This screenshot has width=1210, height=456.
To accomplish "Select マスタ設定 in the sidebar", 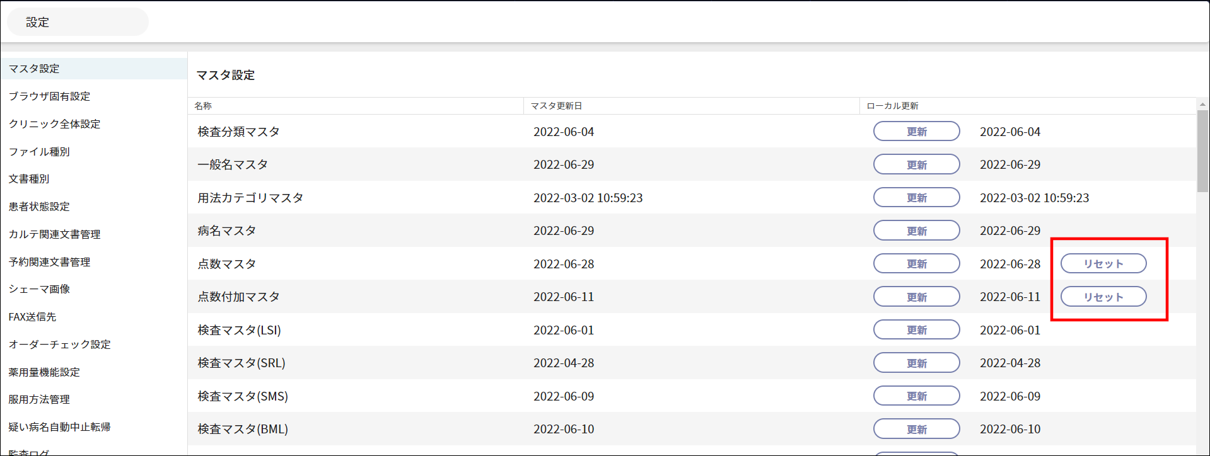I will point(34,69).
